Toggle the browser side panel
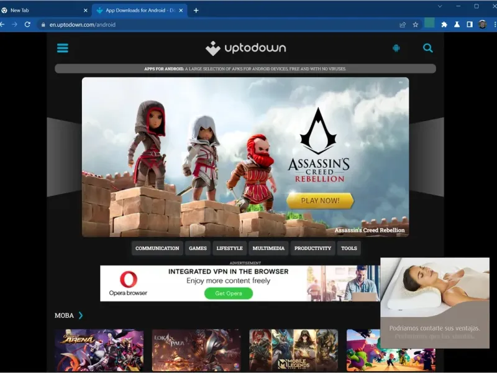 click(470, 24)
